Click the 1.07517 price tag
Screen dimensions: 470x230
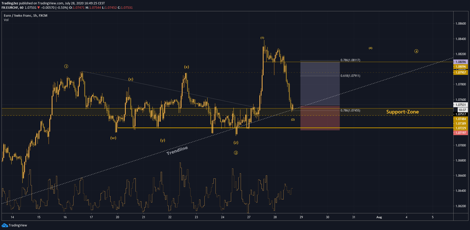pos(461,114)
